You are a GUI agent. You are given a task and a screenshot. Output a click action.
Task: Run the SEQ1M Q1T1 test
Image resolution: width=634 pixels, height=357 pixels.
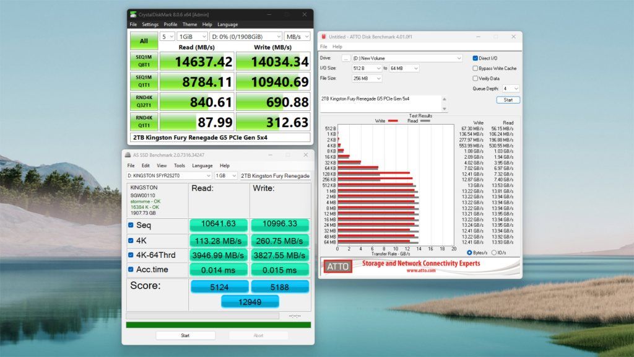(x=144, y=81)
